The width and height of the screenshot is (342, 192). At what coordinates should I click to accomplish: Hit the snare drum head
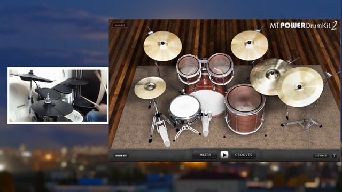point(185,107)
